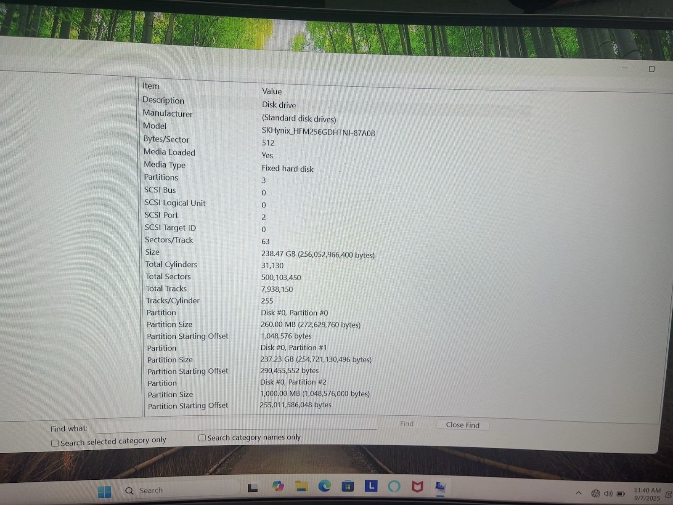Launch Microsoft Edge from the taskbar

point(324,486)
